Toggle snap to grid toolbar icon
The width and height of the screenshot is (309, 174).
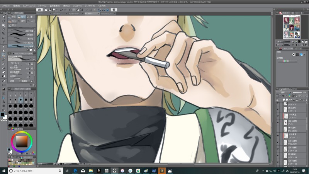tap(107, 10)
